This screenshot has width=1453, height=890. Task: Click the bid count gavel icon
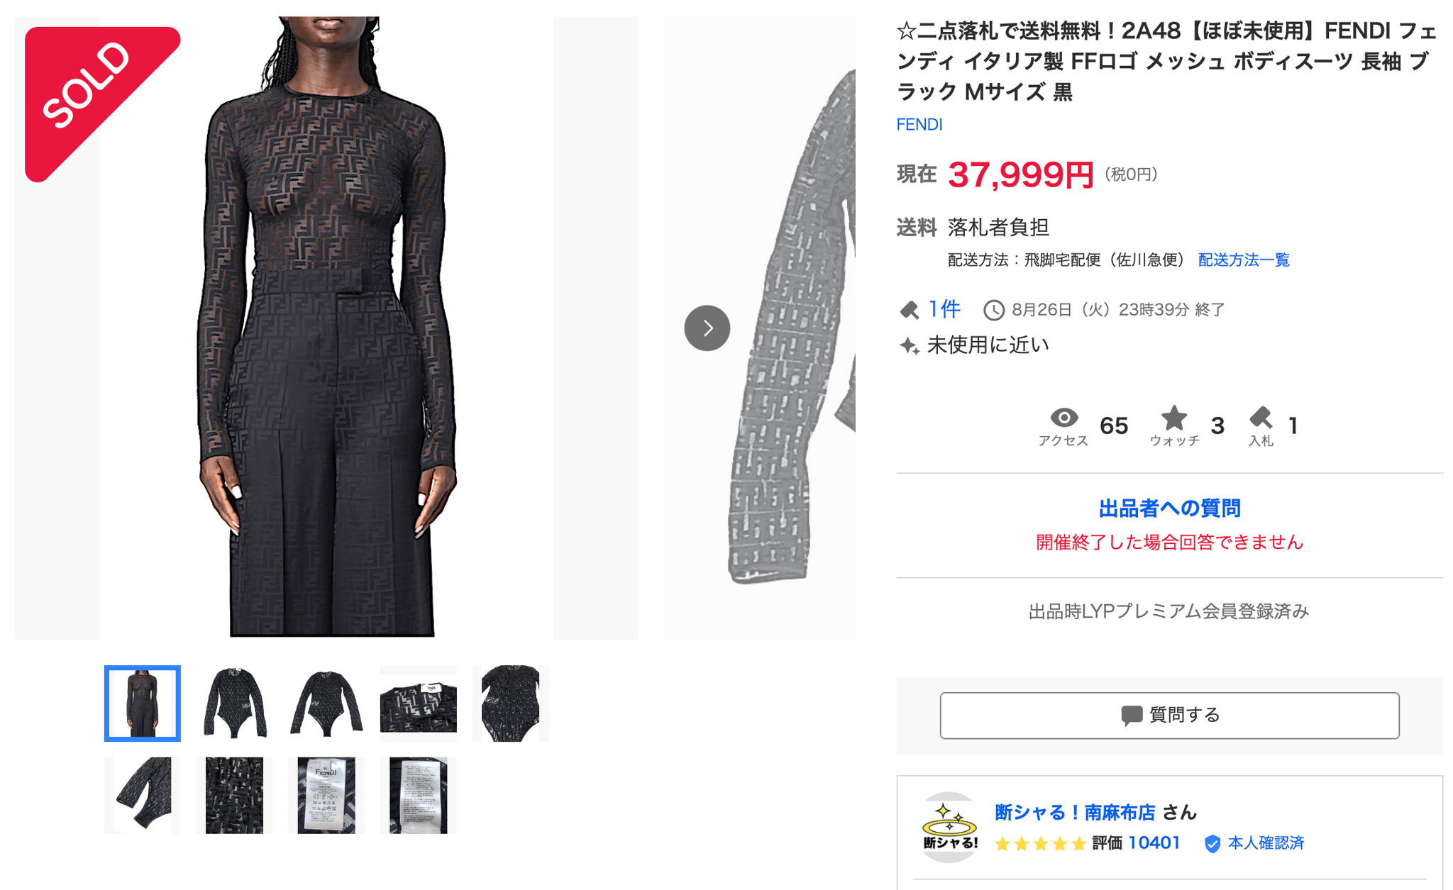click(1260, 417)
